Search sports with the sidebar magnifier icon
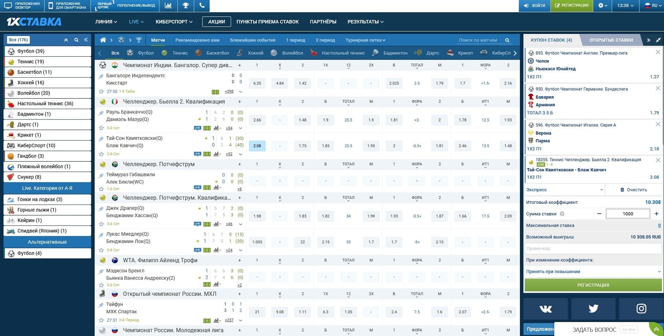Screen dimensions: 664x336 click(x=76, y=40)
